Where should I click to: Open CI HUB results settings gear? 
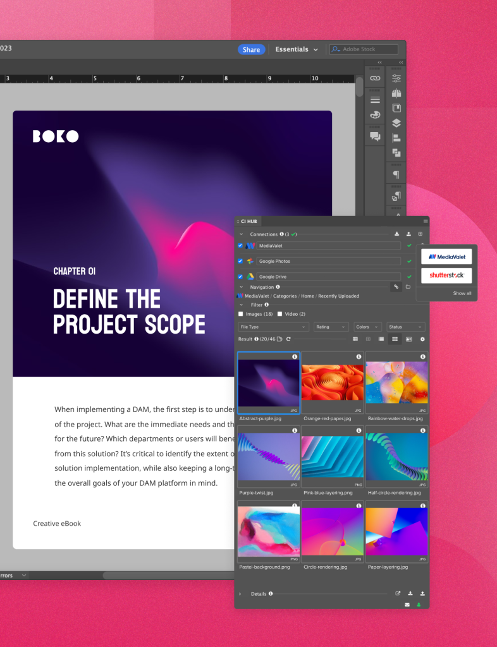point(422,339)
